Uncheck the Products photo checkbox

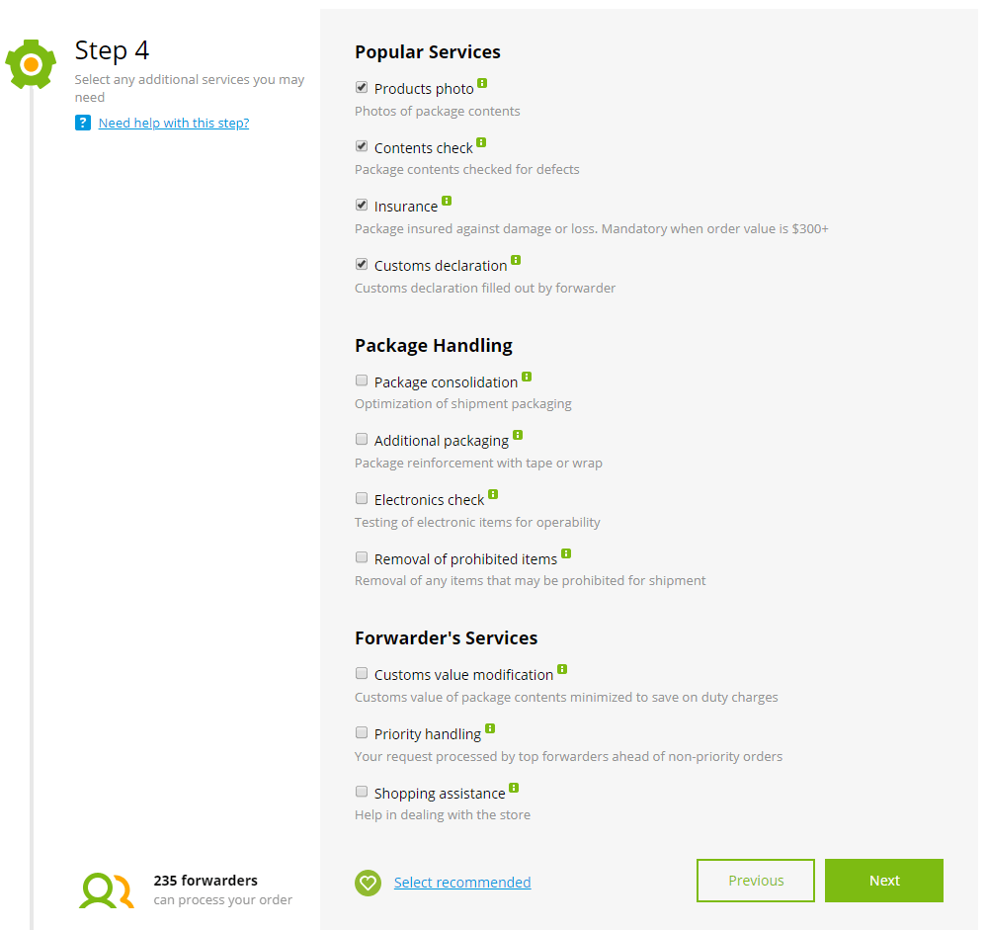362,88
